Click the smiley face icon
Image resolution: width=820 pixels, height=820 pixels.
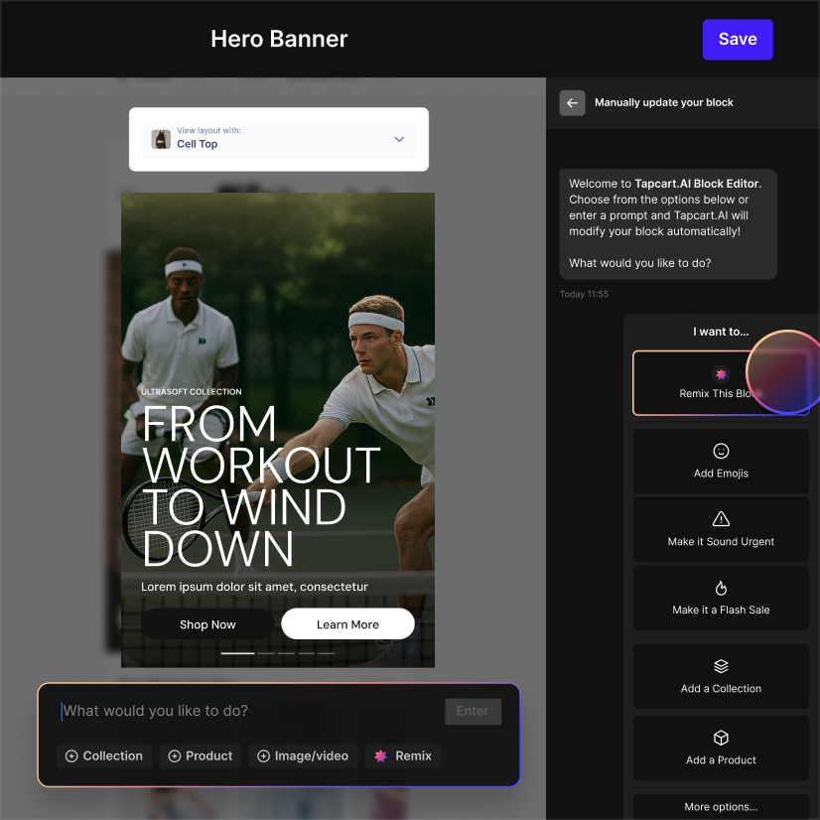(x=721, y=451)
